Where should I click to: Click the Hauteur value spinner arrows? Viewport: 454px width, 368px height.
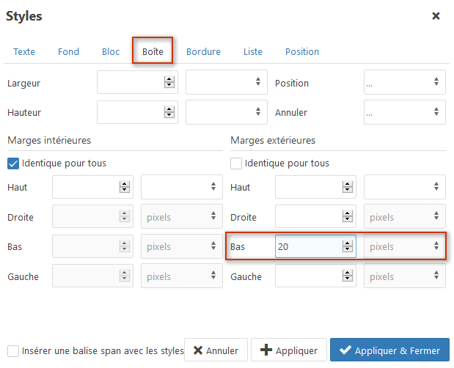point(169,112)
